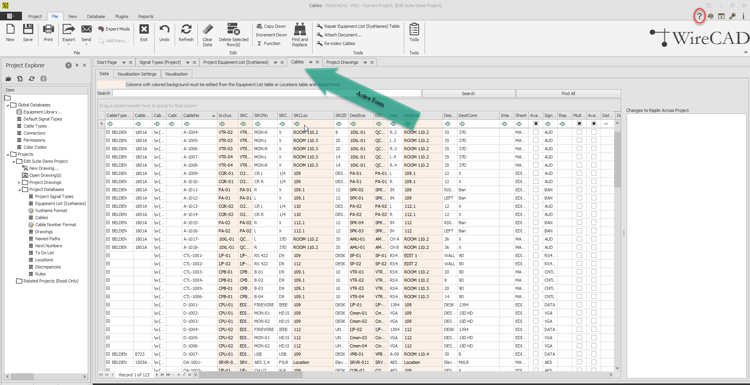
Task: Click the Search button
Action: [468, 94]
